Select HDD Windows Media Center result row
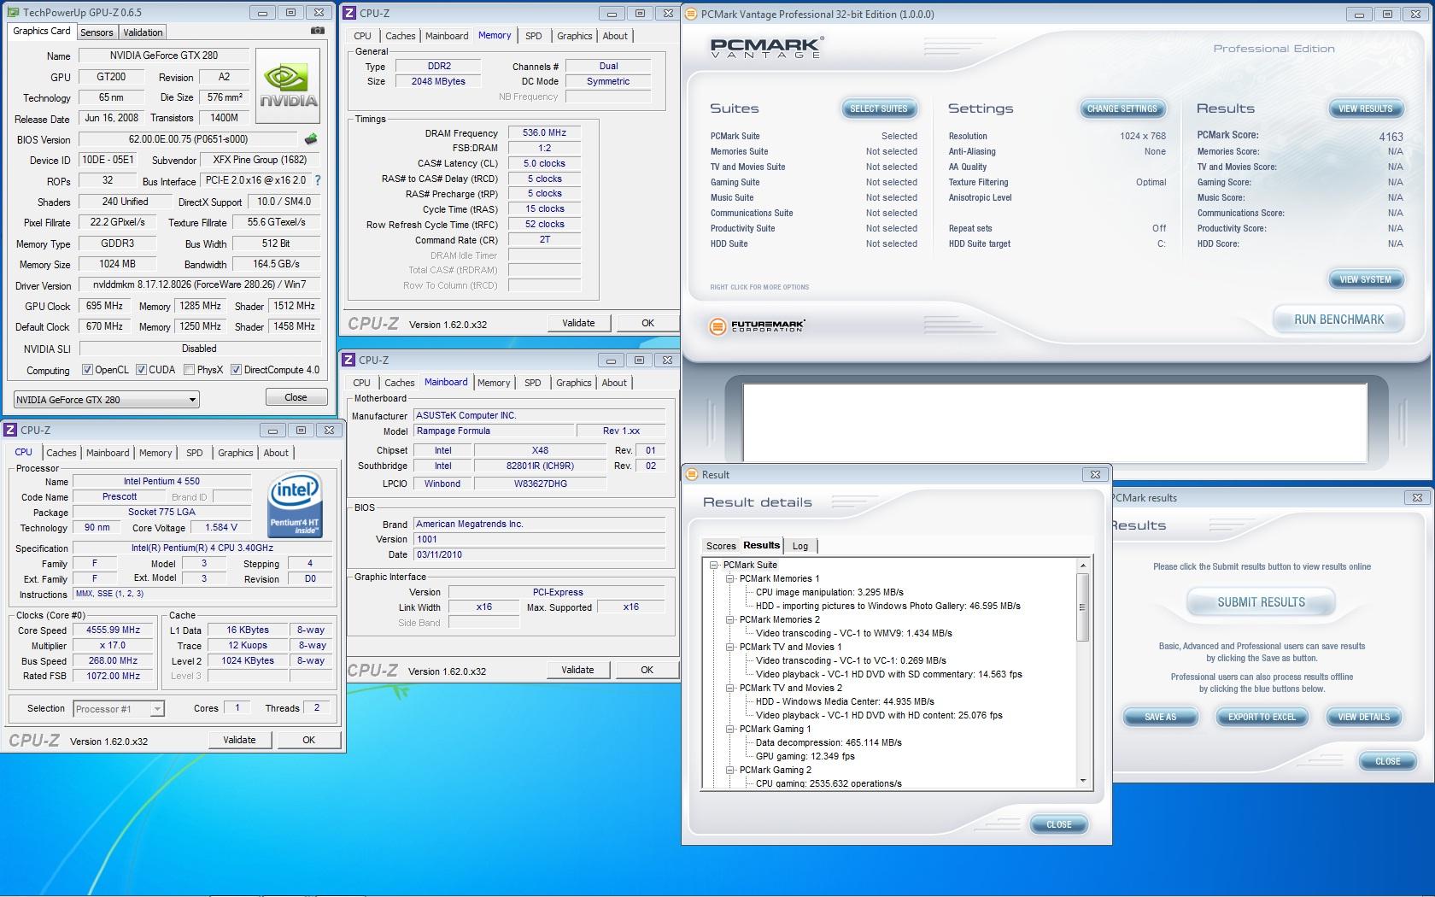This screenshot has height=897, width=1435. pos(845,701)
